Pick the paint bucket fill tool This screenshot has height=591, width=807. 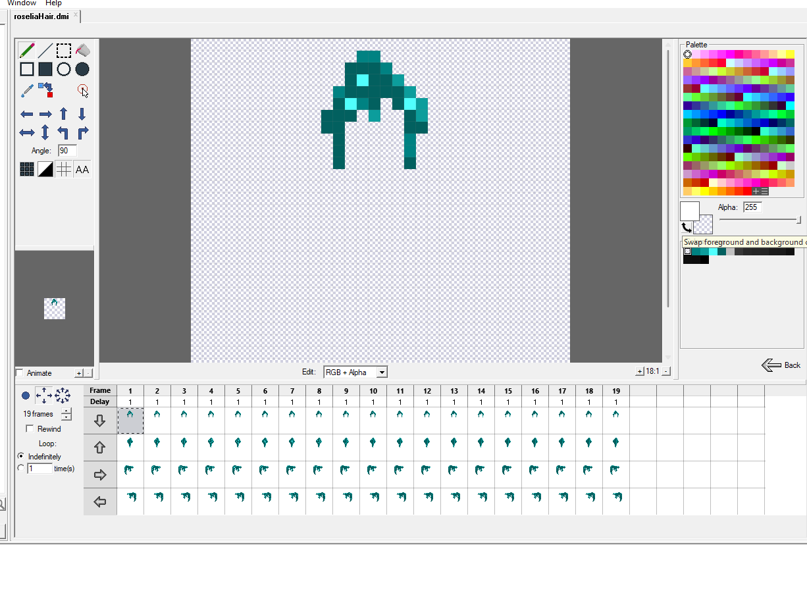click(x=82, y=51)
